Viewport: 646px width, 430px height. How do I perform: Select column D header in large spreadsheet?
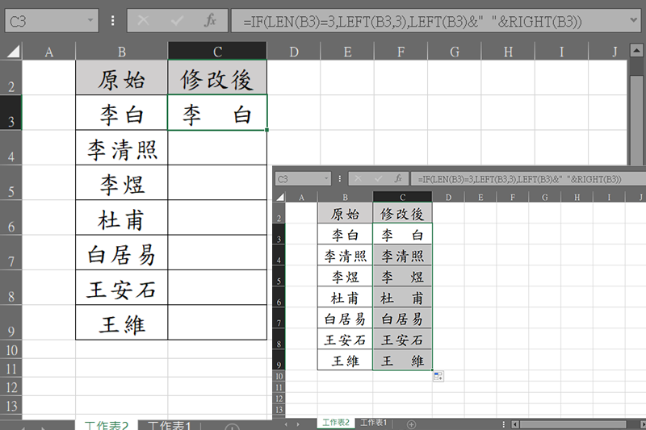pyautogui.click(x=294, y=52)
